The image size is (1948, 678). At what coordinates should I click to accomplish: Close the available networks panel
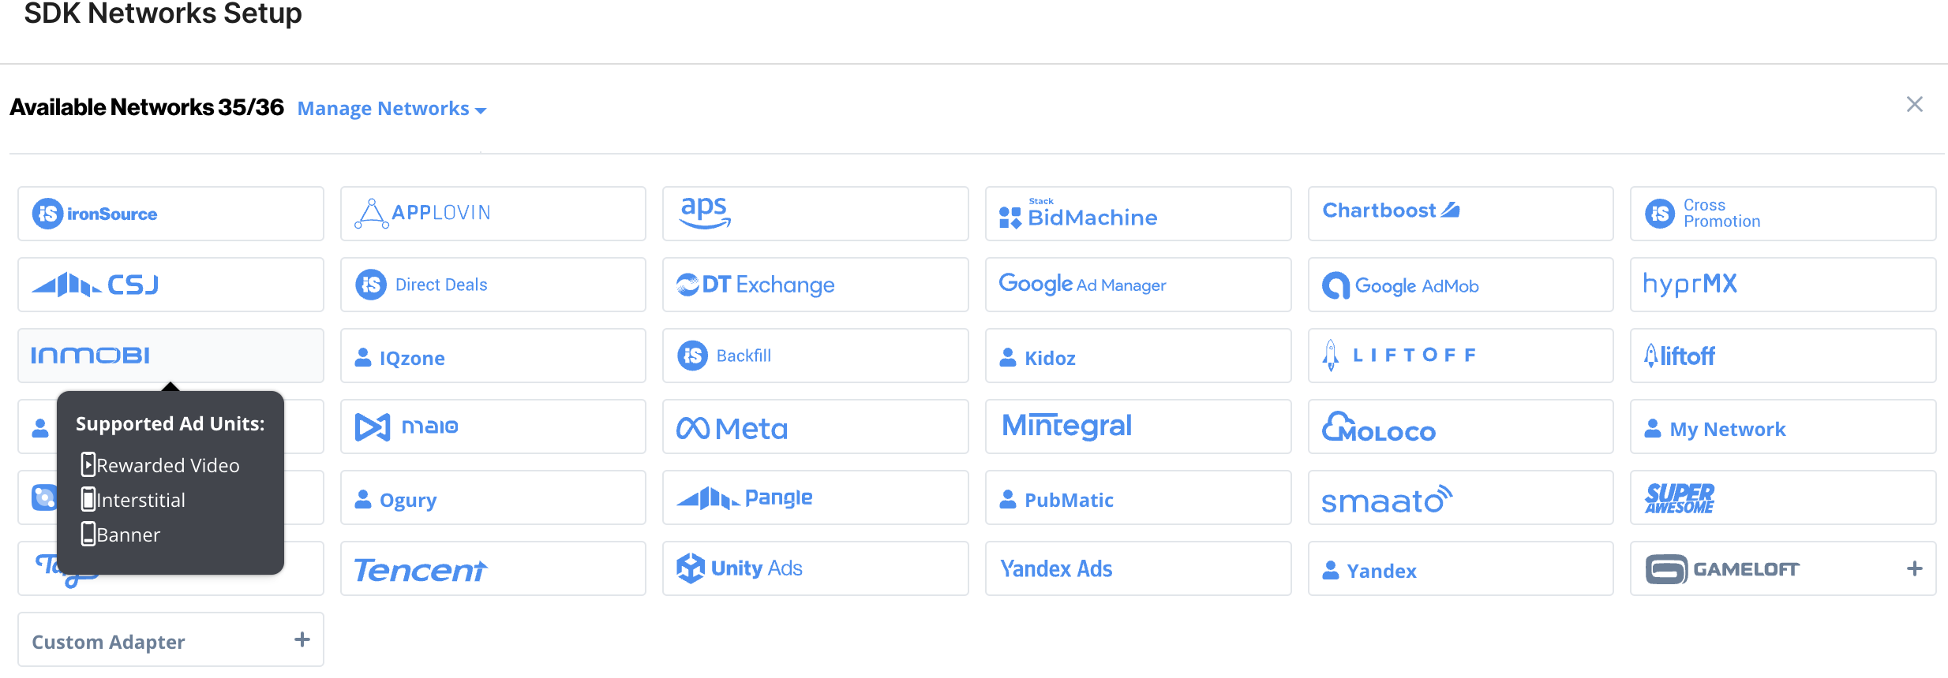[1914, 105]
